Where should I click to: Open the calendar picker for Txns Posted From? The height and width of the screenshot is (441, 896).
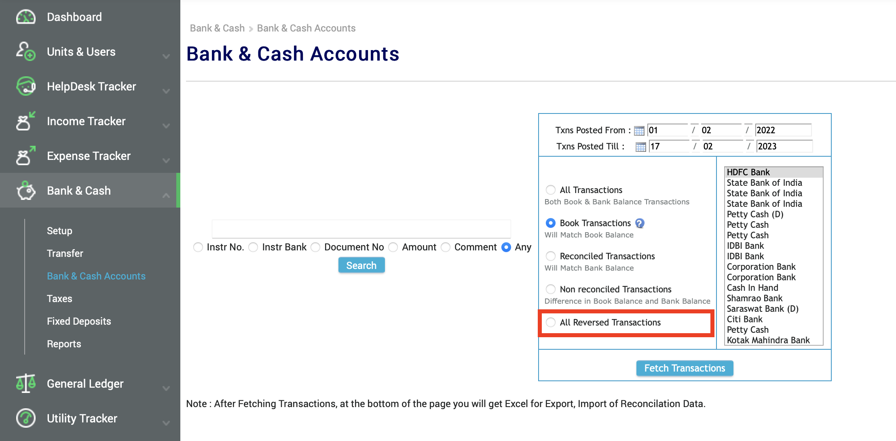(x=639, y=130)
